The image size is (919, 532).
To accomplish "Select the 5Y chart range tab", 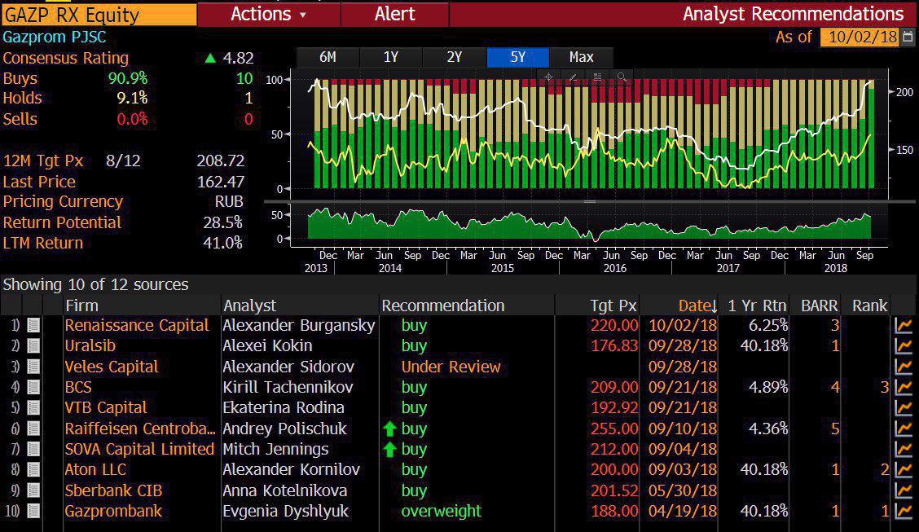I will [517, 57].
